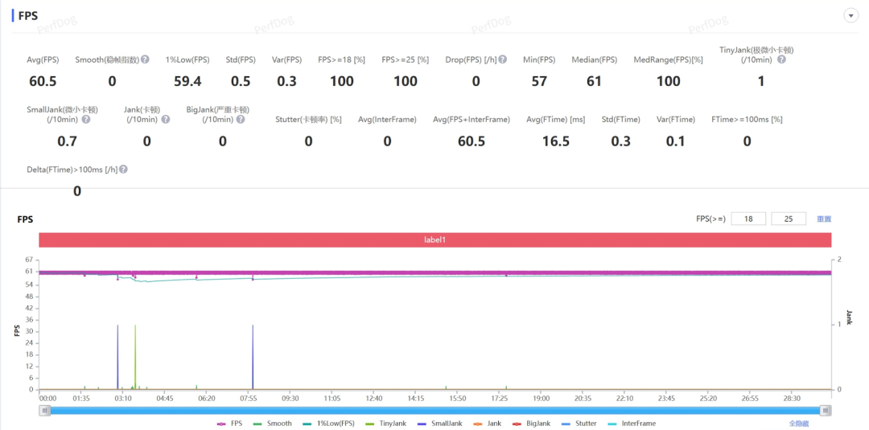The width and height of the screenshot is (869, 430).
Task: Click the Avg(FPS+InterFrame) value 60.5
Action: click(x=471, y=141)
